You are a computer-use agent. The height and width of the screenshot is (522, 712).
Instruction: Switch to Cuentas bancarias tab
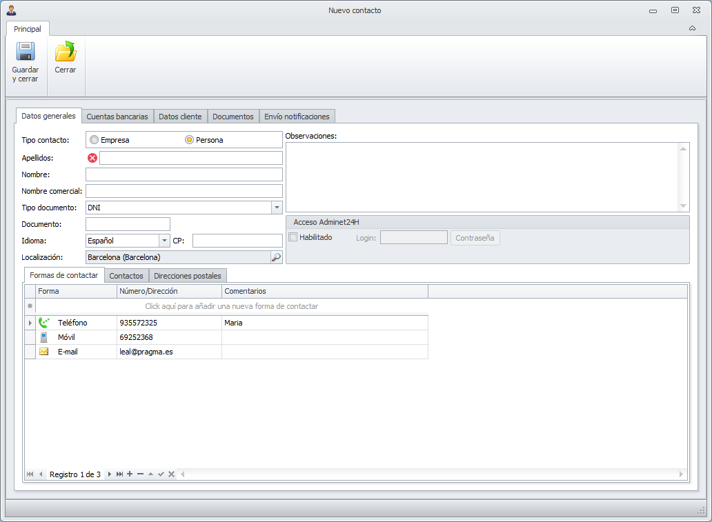tap(117, 117)
